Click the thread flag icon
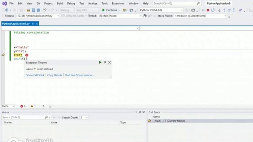The width and height of the screenshot is (253, 142). [x=145, y=16]
